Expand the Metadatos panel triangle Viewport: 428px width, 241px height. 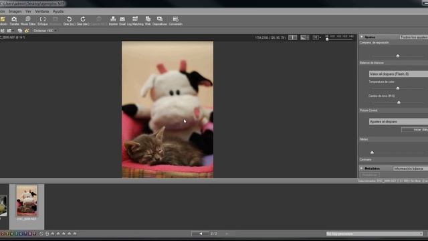click(x=362, y=168)
